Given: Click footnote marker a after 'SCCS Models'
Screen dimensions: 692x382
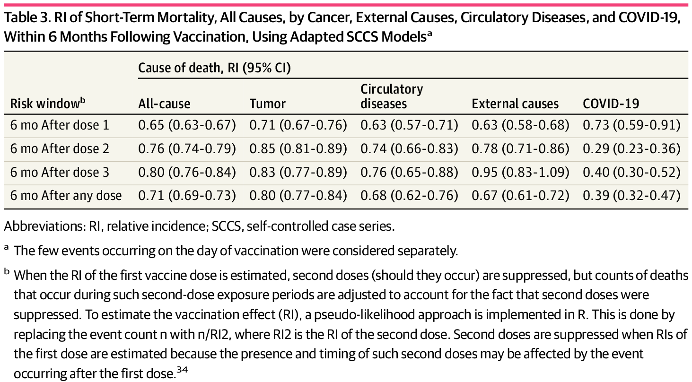Looking at the screenshot, I should [429, 34].
